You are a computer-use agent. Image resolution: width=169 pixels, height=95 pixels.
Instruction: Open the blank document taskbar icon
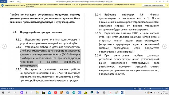tap(31, 93)
